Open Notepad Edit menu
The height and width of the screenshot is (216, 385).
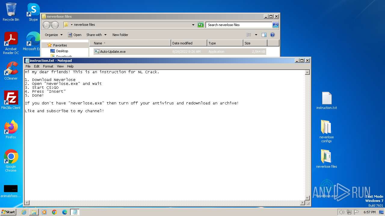click(37, 66)
